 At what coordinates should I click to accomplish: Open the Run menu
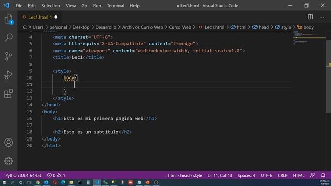(x=97, y=6)
